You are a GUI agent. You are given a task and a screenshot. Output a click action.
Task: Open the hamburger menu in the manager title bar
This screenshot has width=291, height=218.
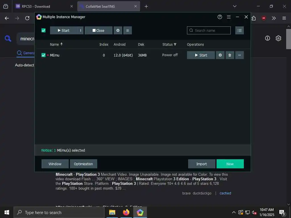point(229,17)
